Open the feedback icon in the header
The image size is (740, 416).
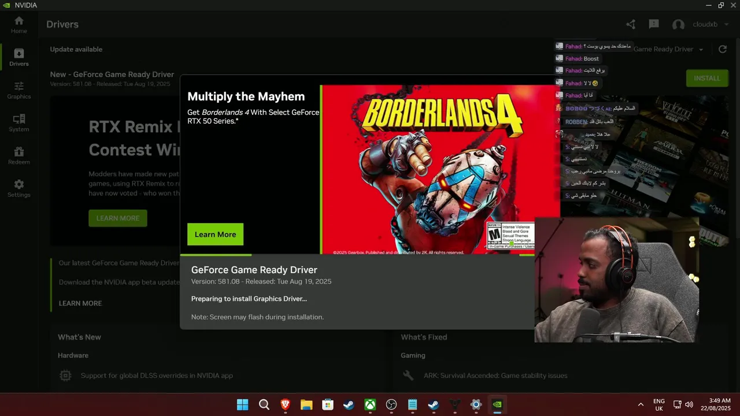pos(654,24)
